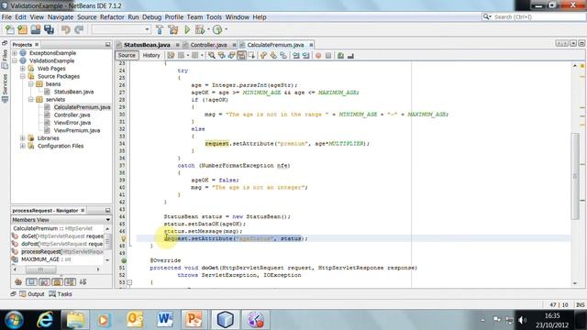
Task: Open the Source menu
Action: pos(87,17)
